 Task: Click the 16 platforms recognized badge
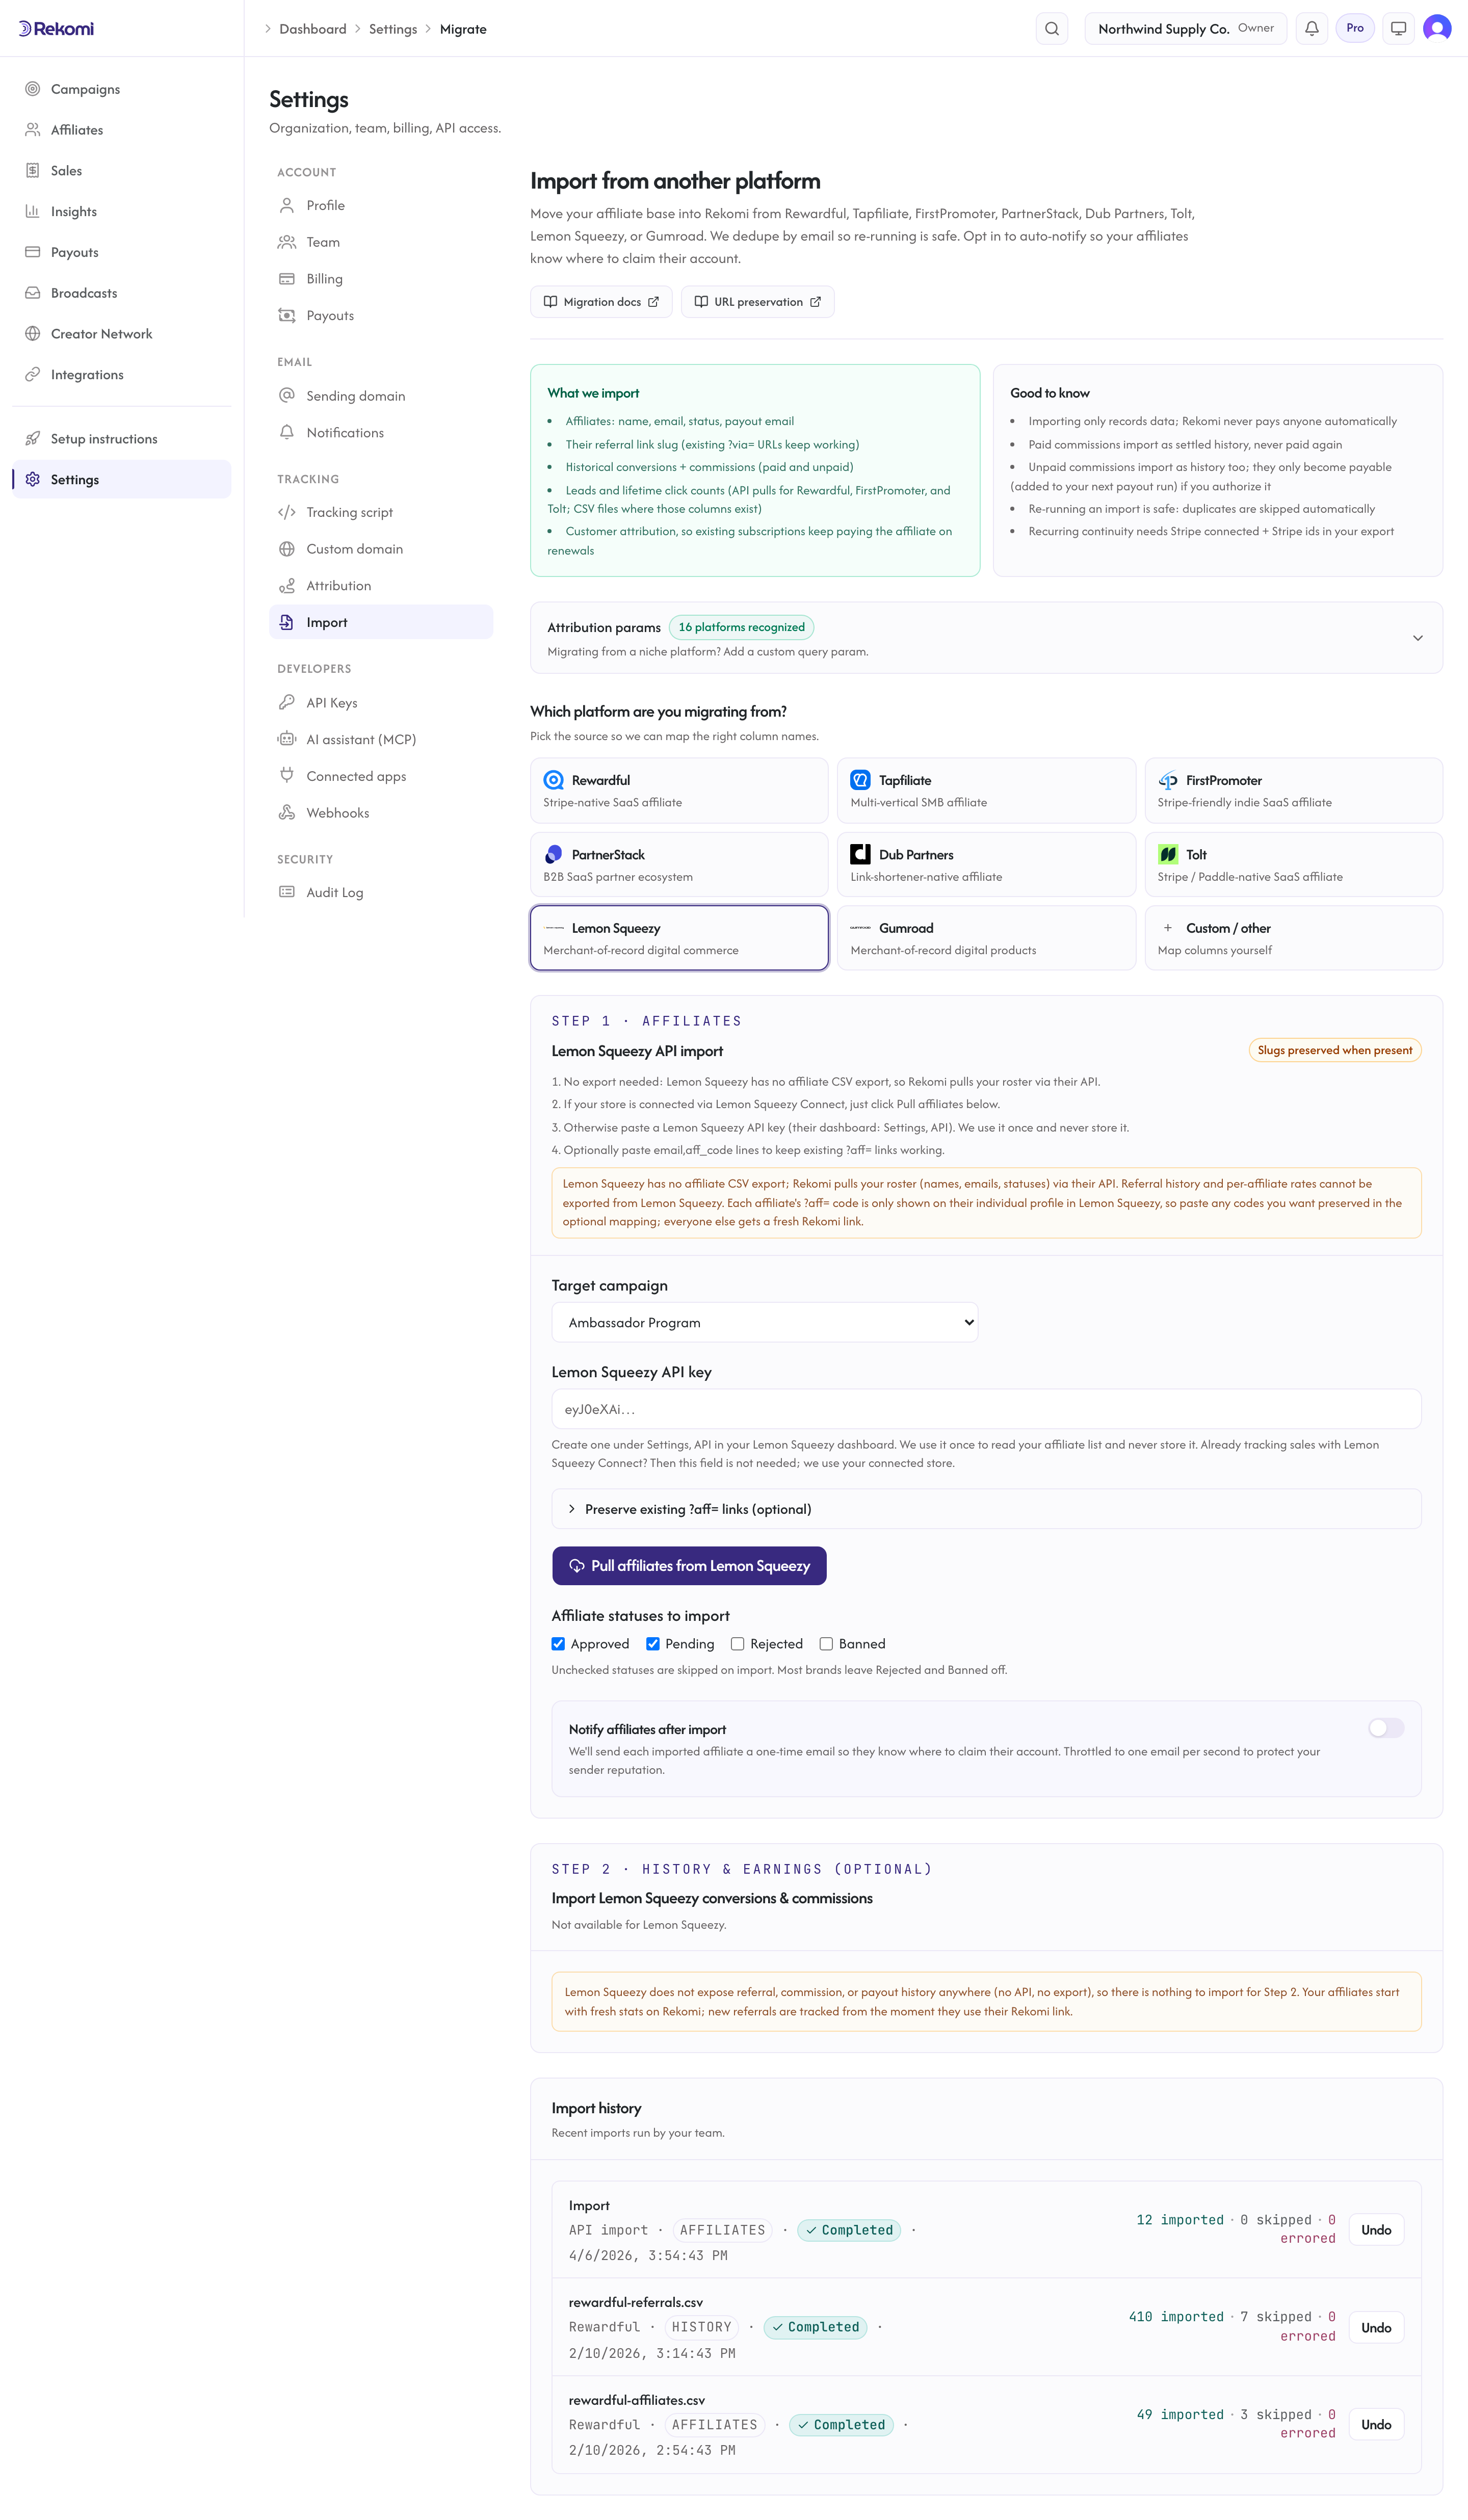tap(741, 627)
